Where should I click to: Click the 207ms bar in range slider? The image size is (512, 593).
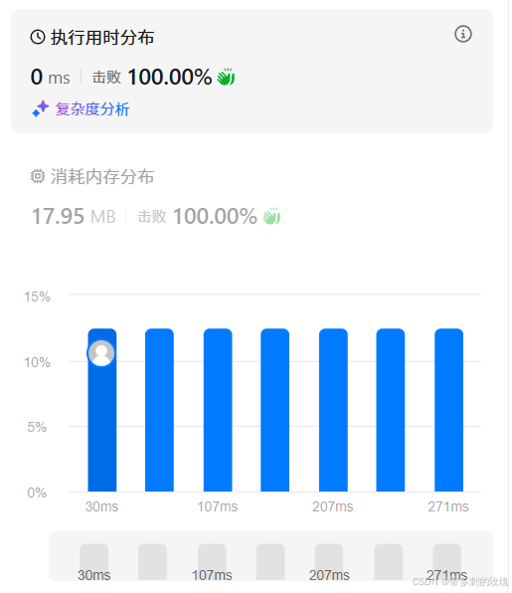coord(329,562)
